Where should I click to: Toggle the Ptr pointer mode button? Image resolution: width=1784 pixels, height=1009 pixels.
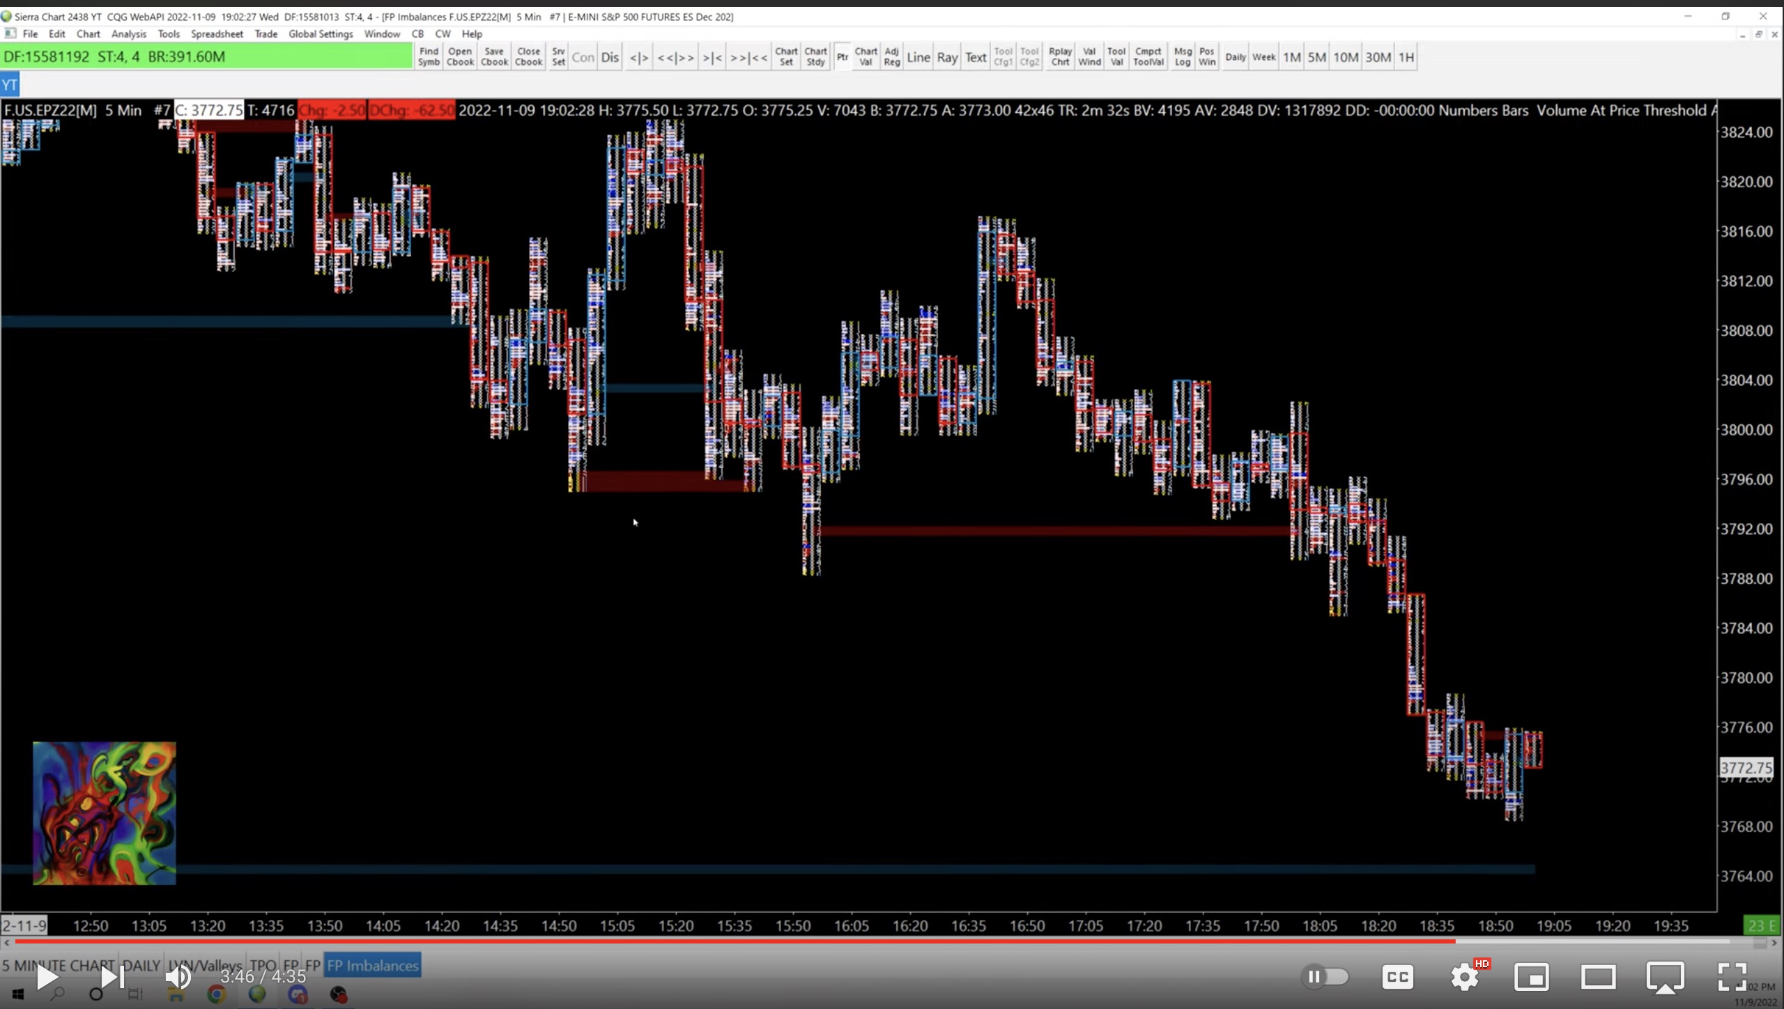(842, 57)
